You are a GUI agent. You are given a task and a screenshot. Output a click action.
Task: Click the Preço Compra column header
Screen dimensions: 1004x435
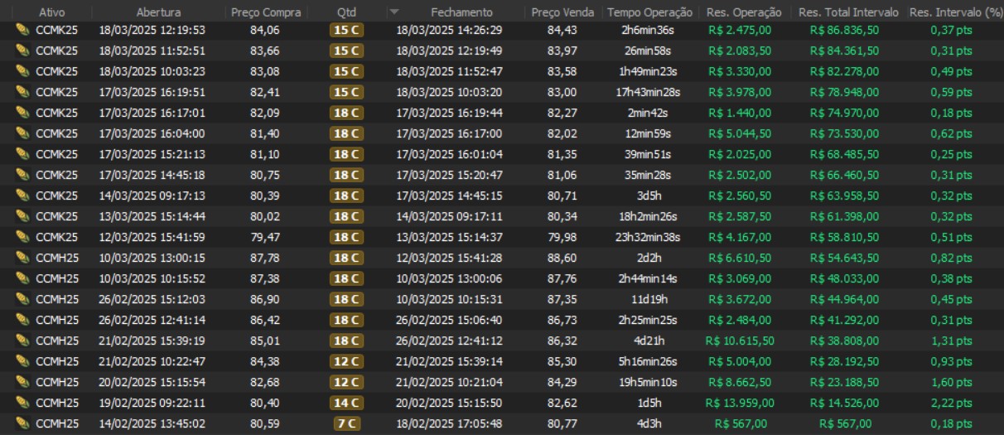pos(266,12)
